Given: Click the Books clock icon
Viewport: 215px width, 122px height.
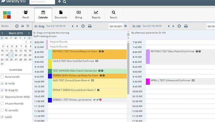Looking at the screenshot, I should pos(17,26).
